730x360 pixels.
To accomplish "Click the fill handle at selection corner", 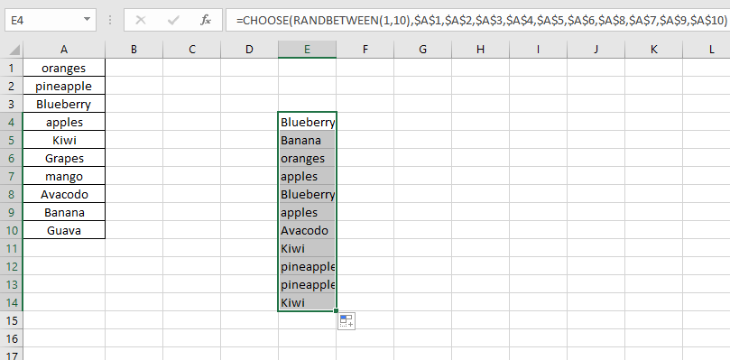I will point(337,310).
